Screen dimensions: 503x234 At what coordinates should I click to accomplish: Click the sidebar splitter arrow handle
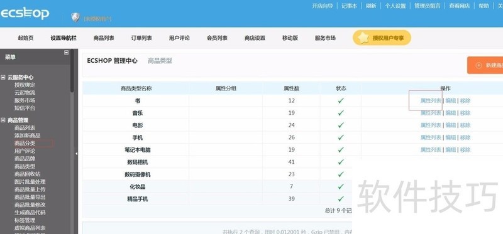[76, 154]
